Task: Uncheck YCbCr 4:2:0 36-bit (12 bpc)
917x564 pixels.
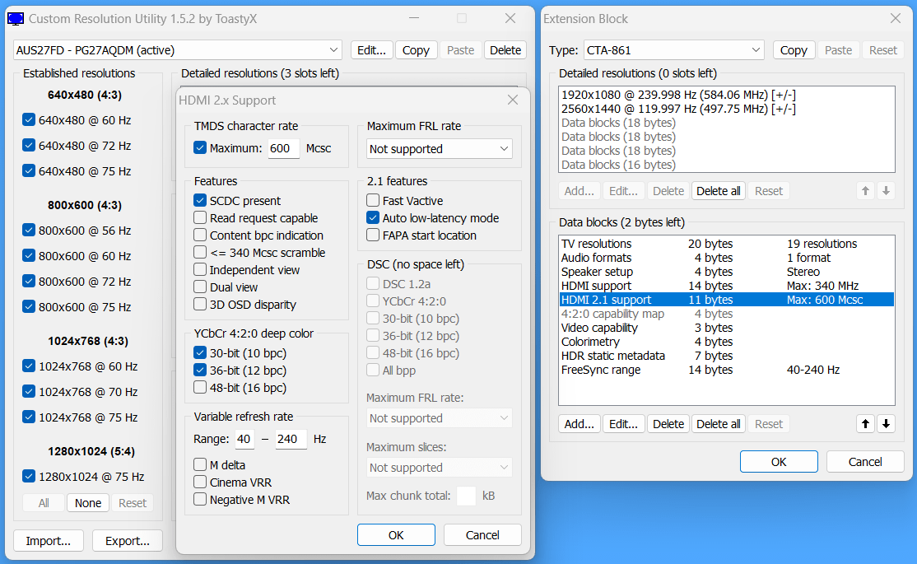Action: tap(200, 371)
